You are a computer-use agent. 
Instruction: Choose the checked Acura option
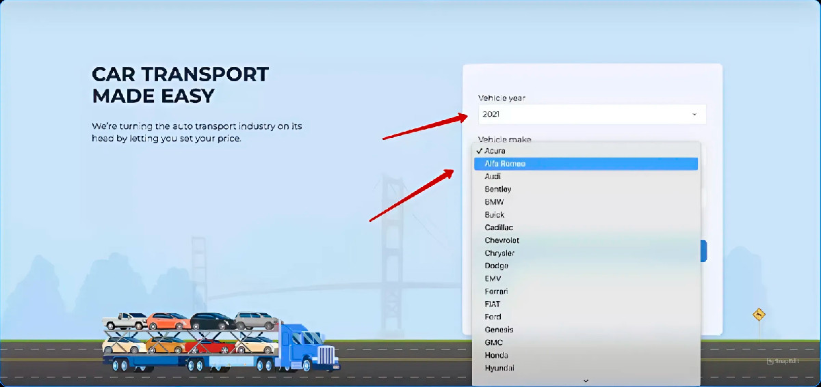(x=586, y=151)
